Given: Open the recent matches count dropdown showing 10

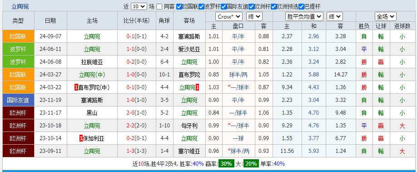Looking at the screenshot, I should pyautogui.click(x=139, y=7).
